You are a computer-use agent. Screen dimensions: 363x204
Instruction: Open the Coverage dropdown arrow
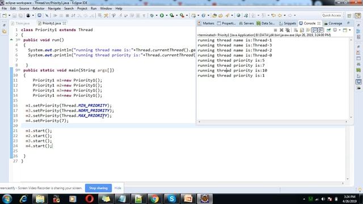point(176,15)
